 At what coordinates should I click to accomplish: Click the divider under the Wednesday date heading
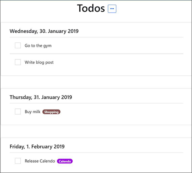click(97, 37)
